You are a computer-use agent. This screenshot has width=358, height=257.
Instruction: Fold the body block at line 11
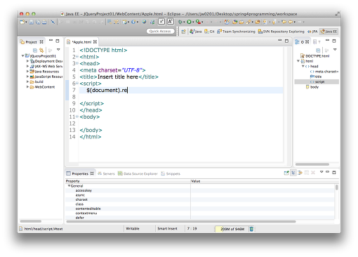point(77,117)
